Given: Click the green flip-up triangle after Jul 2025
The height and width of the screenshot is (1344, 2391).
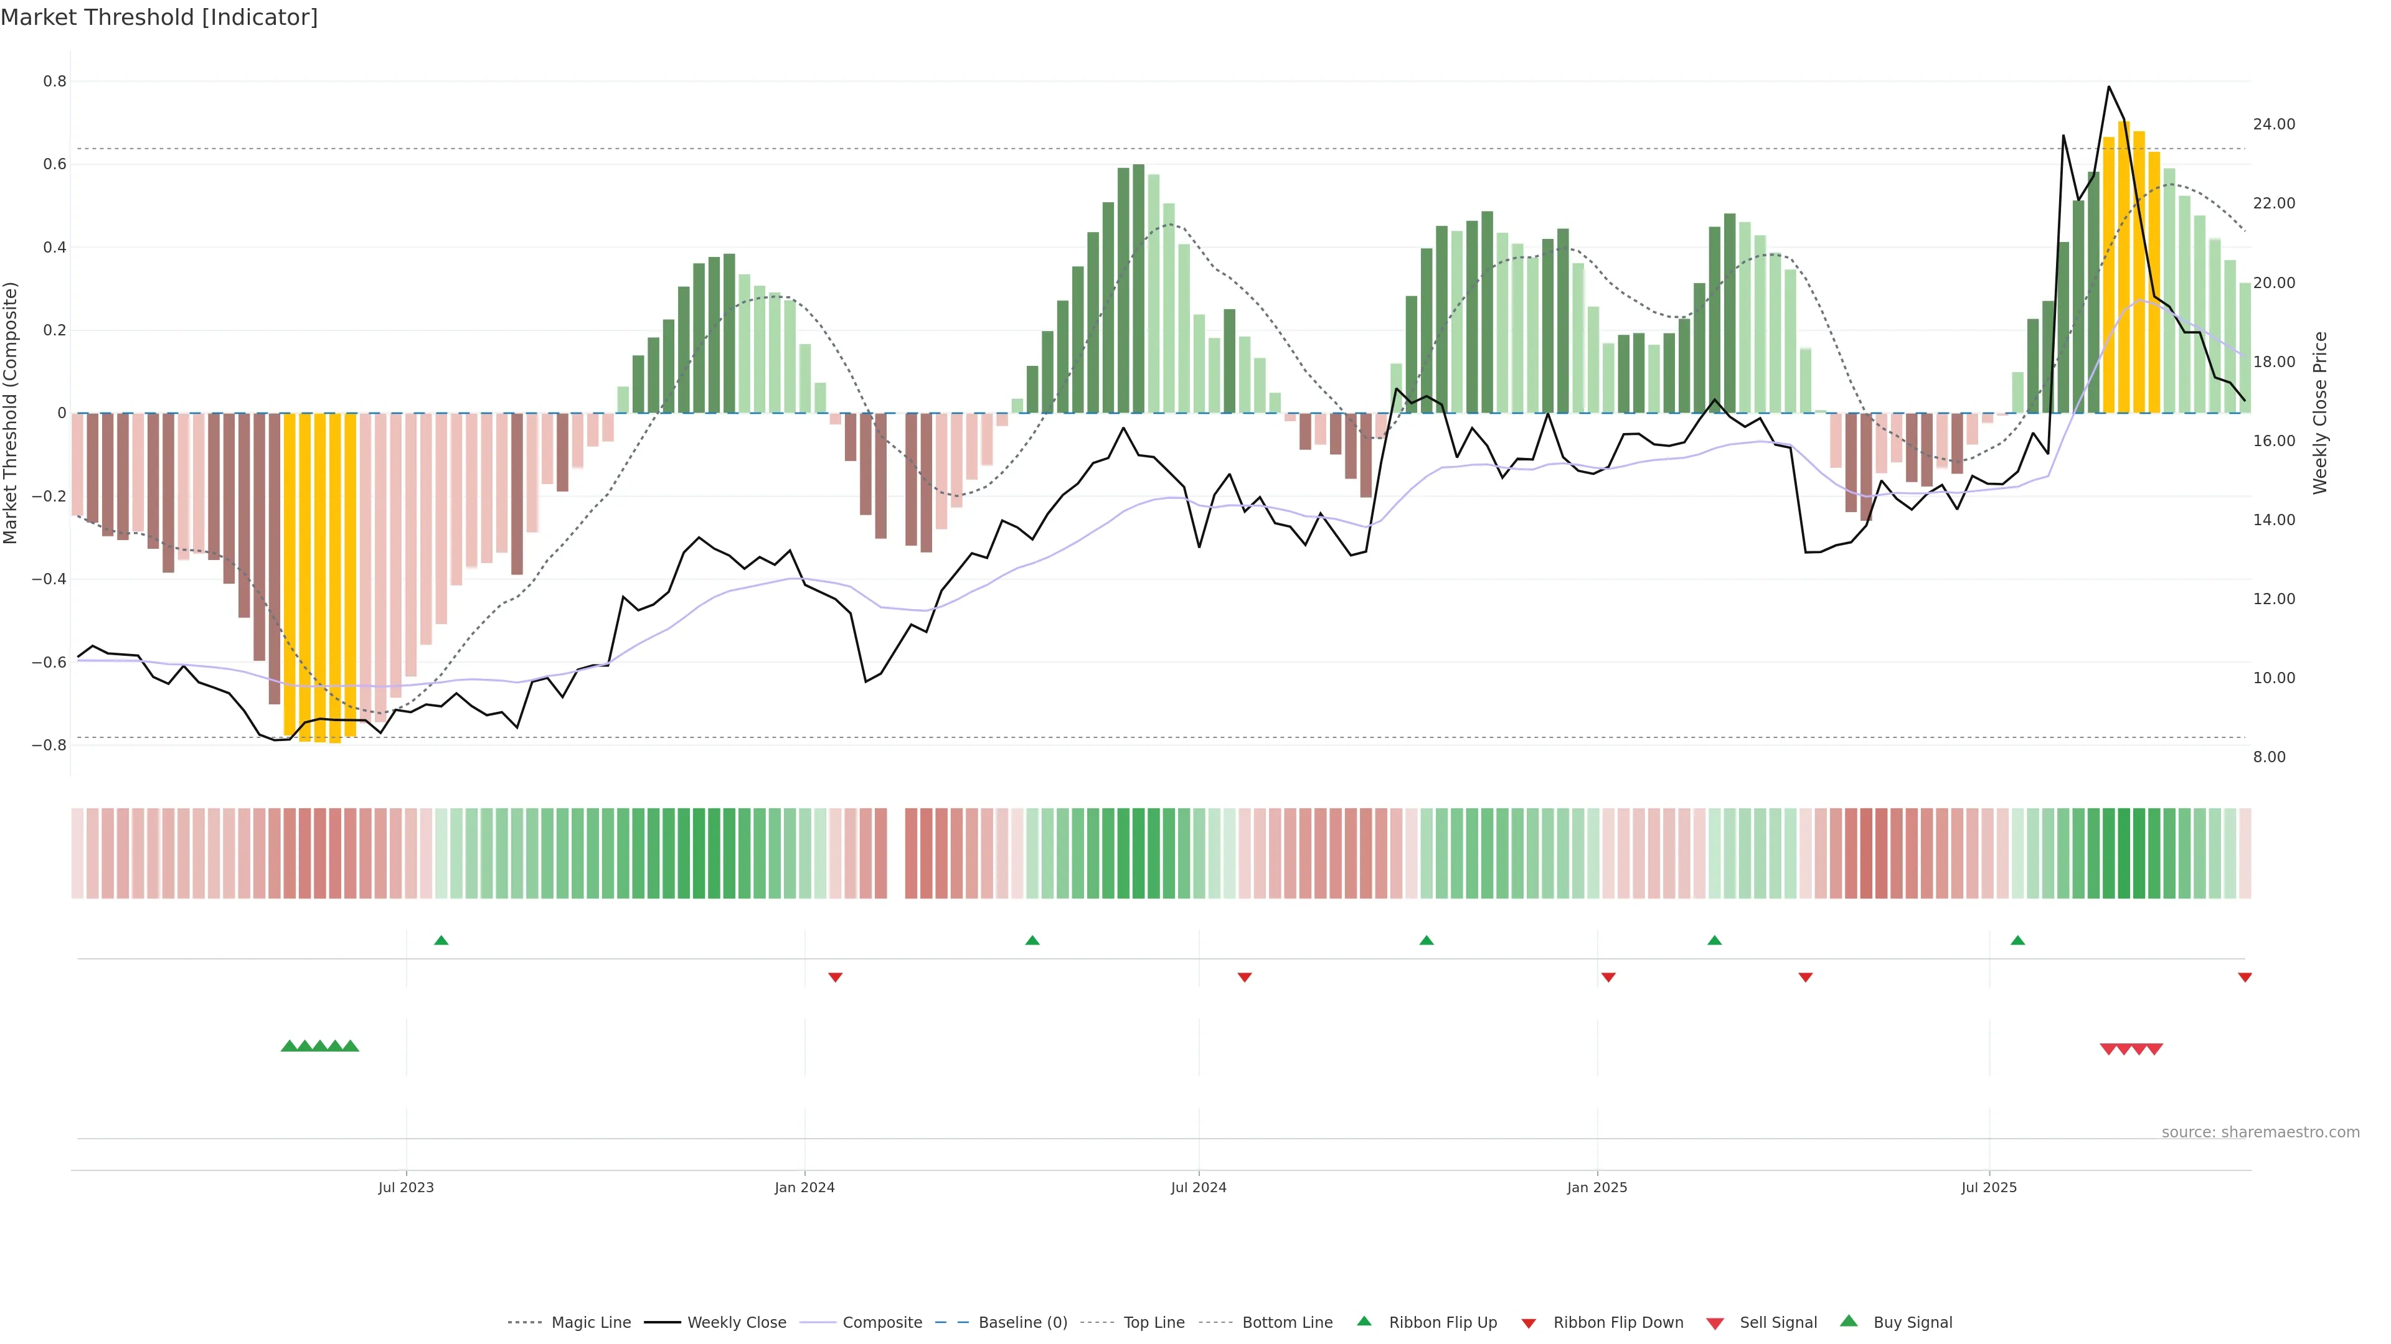Looking at the screenshot, I should point(2017,941).
